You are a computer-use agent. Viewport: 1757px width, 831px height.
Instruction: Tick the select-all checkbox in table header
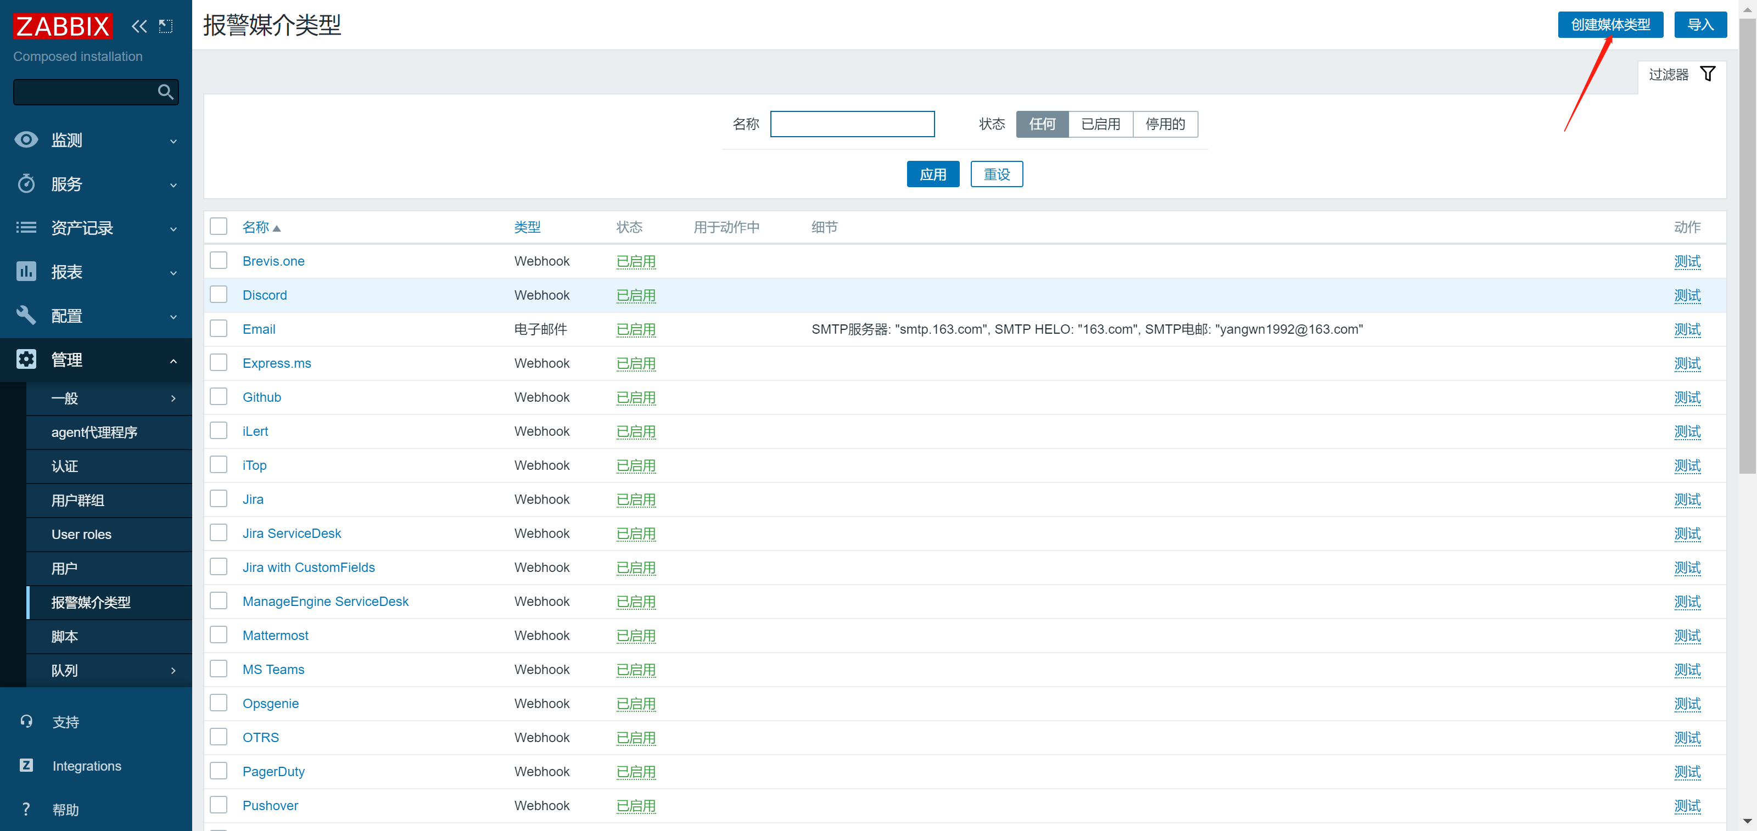point(219,226)
